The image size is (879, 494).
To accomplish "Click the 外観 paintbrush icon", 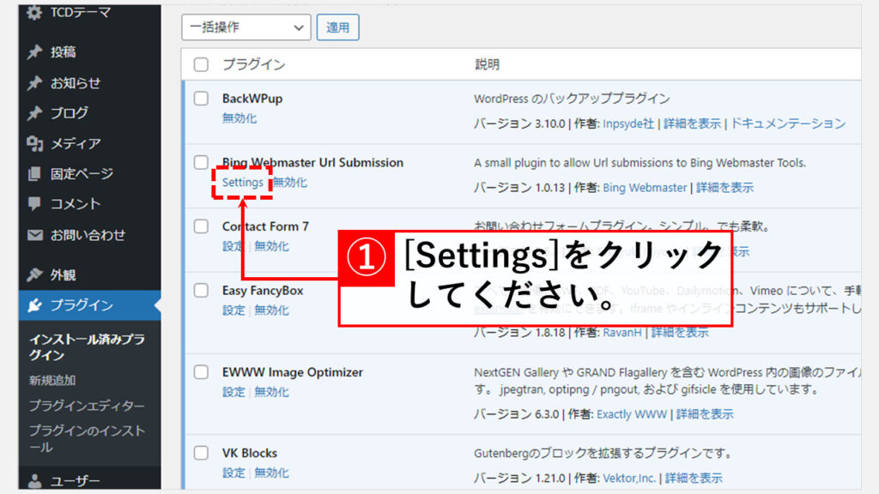I will 34,275.
